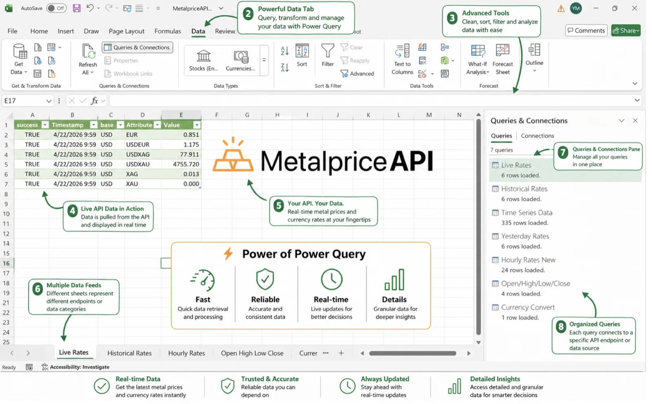Expand the formula bar chevron
The image size is (652, 404).
[x=637, y=100]
